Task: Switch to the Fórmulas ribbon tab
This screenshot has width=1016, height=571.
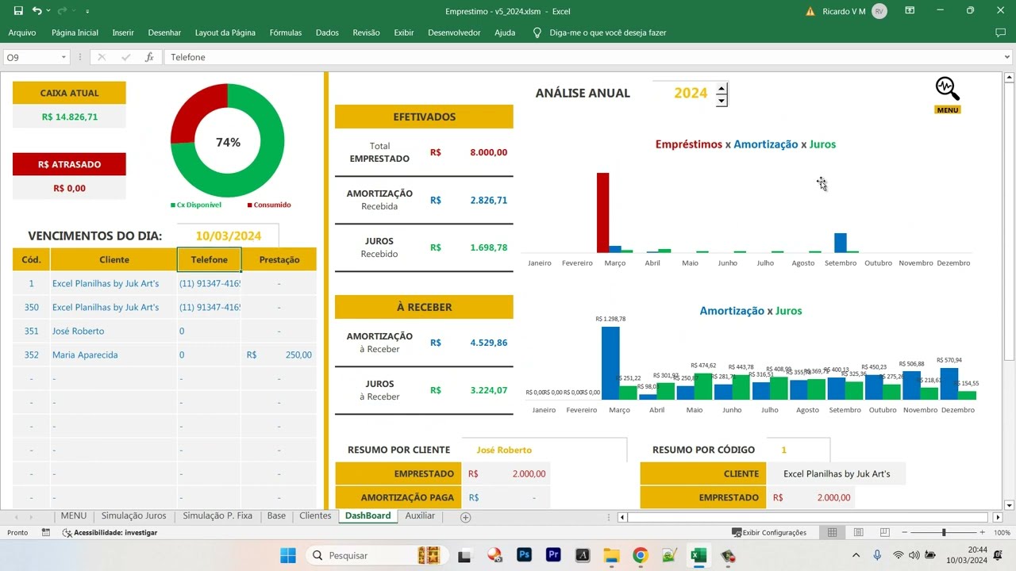Action: [286, 33]
